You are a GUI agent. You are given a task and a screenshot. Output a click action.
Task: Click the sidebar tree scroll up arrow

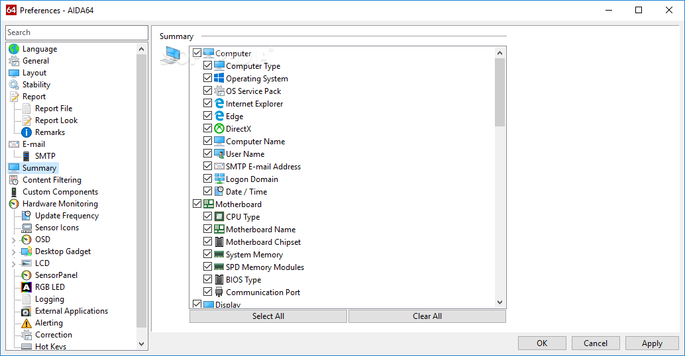click(x=141, y=49)
